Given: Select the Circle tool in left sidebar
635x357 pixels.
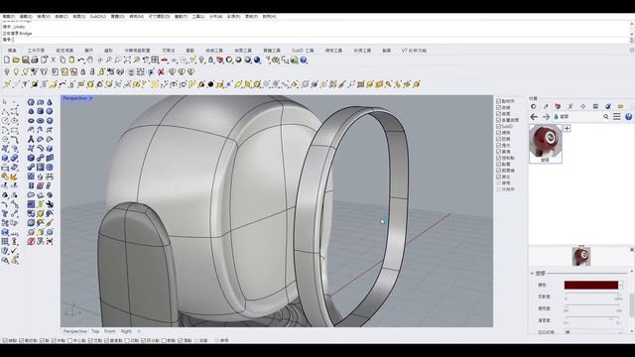Looking at the screenshot, I should [x=5, y=121].
